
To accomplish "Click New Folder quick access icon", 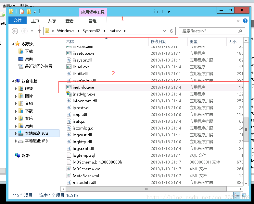I will 29,12.
